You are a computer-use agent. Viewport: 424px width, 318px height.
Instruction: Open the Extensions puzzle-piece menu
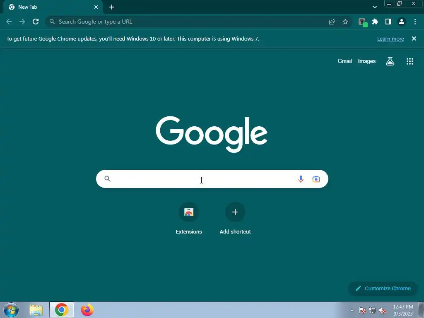[x=375, y=22]
